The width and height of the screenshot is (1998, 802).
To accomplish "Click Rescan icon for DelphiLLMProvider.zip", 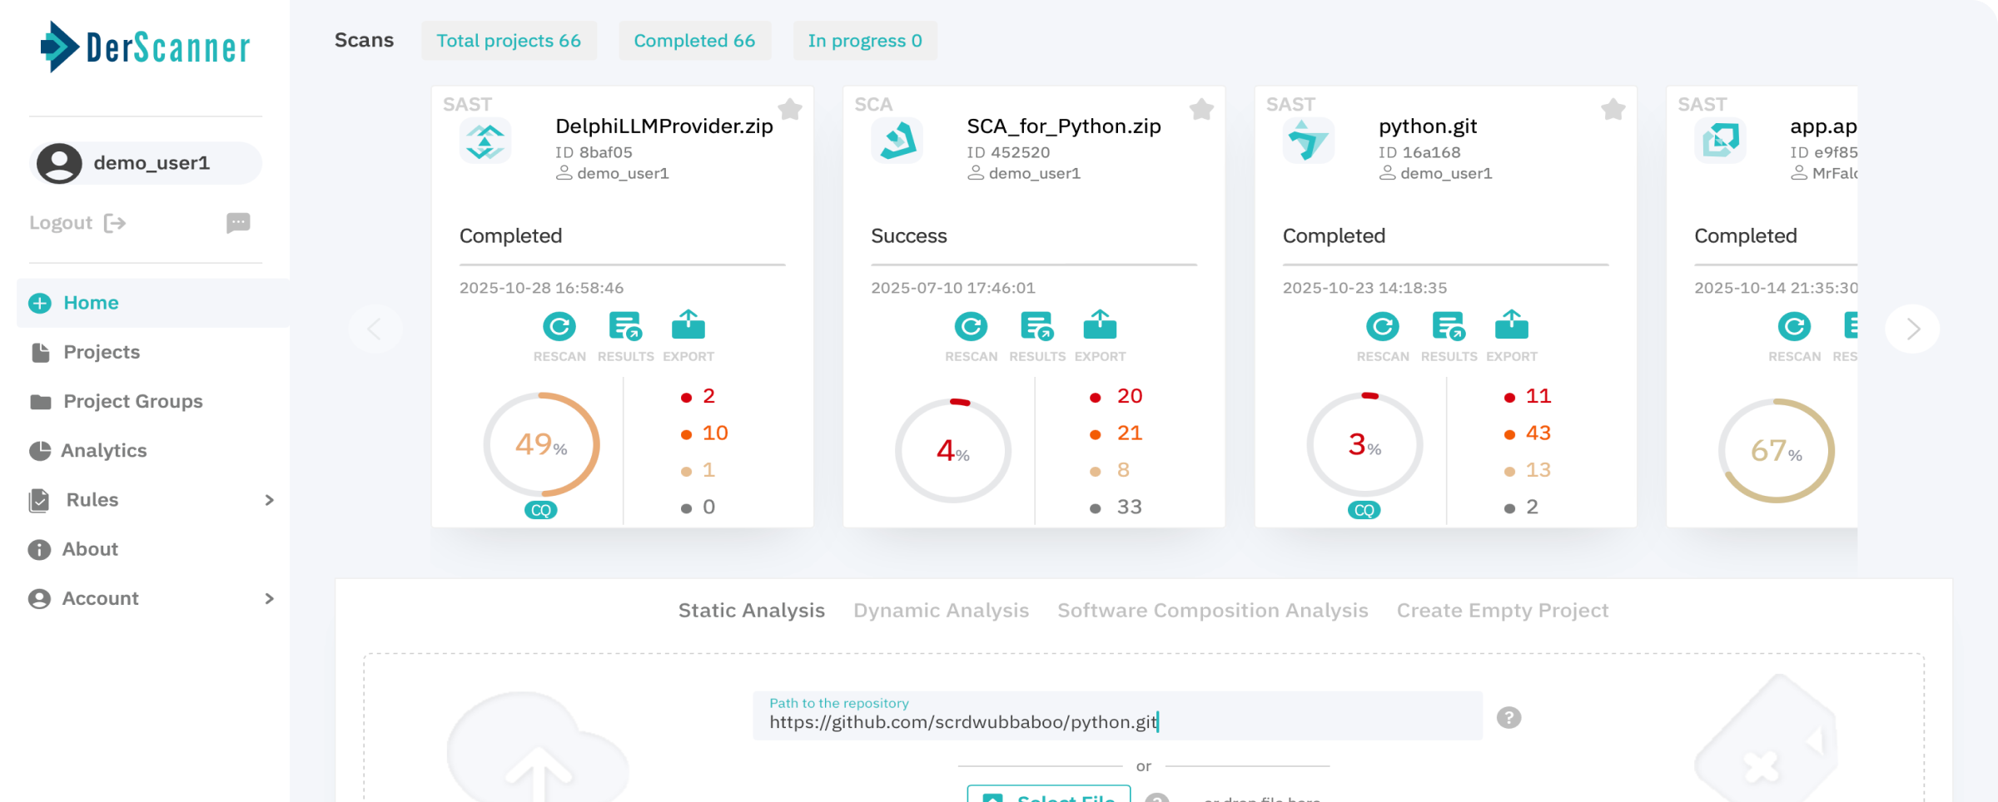I will coord(559,327).
